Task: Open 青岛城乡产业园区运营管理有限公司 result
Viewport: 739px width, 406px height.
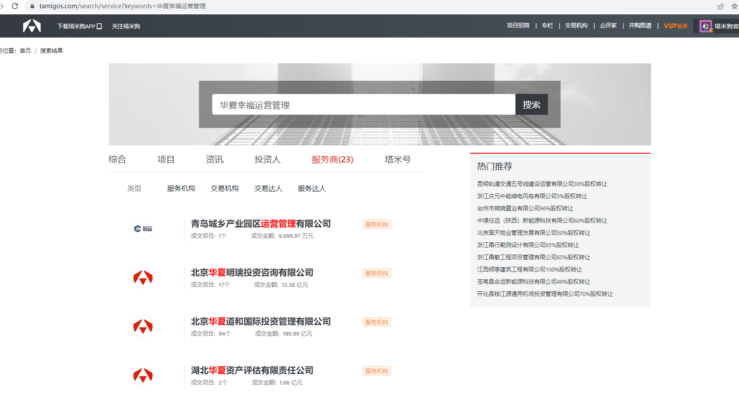Action: (x=261, y=224)
